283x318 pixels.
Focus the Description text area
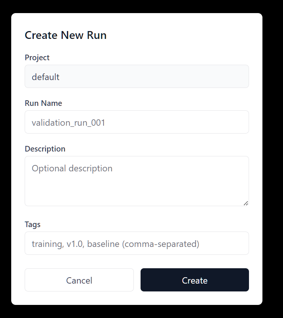coord(136,180)
